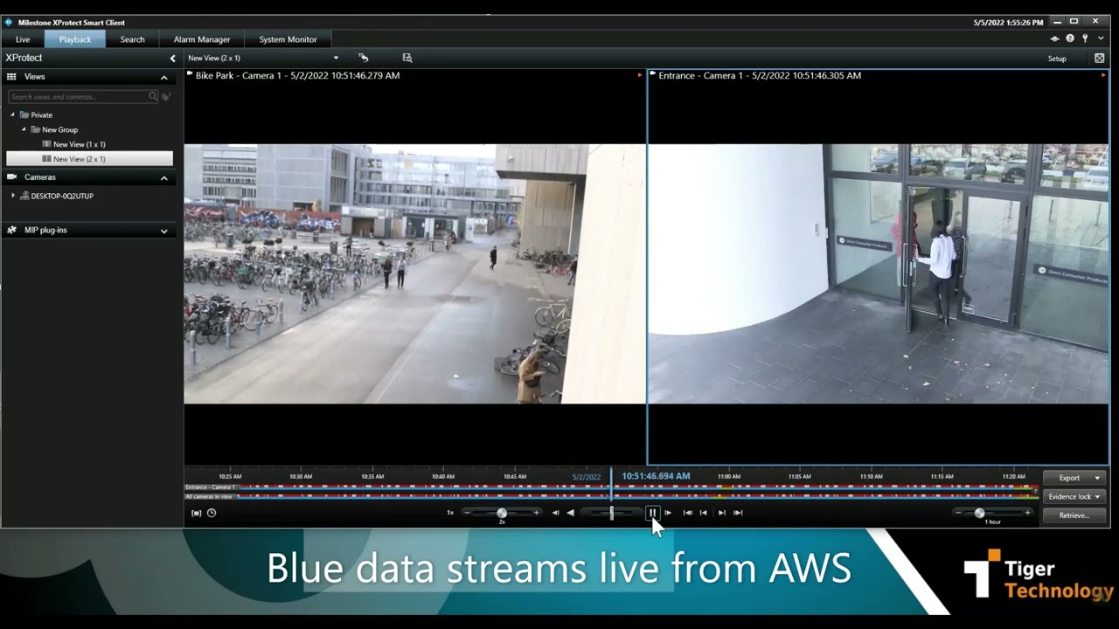Click the Milestone XProtect app icon
This screenshot has height=629, width=1119.
(x=9, y=22)
